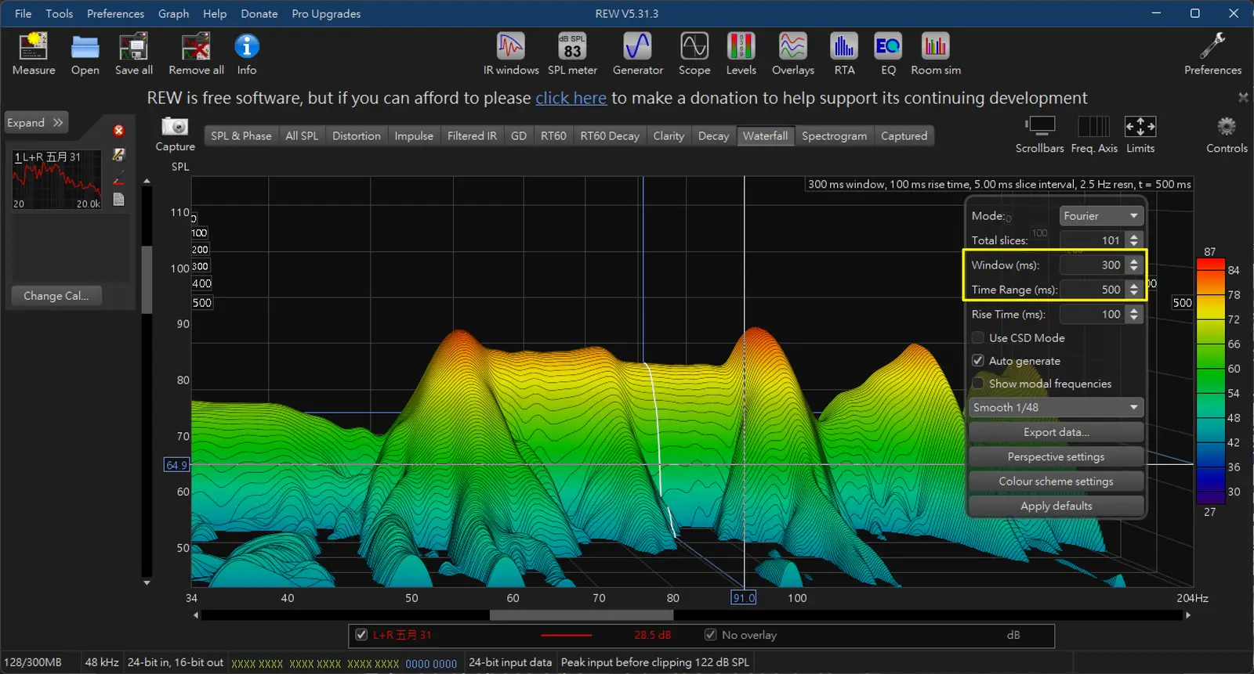Click the vertical SPL scrollbar thumb
1254x674 pixels.
147,279
